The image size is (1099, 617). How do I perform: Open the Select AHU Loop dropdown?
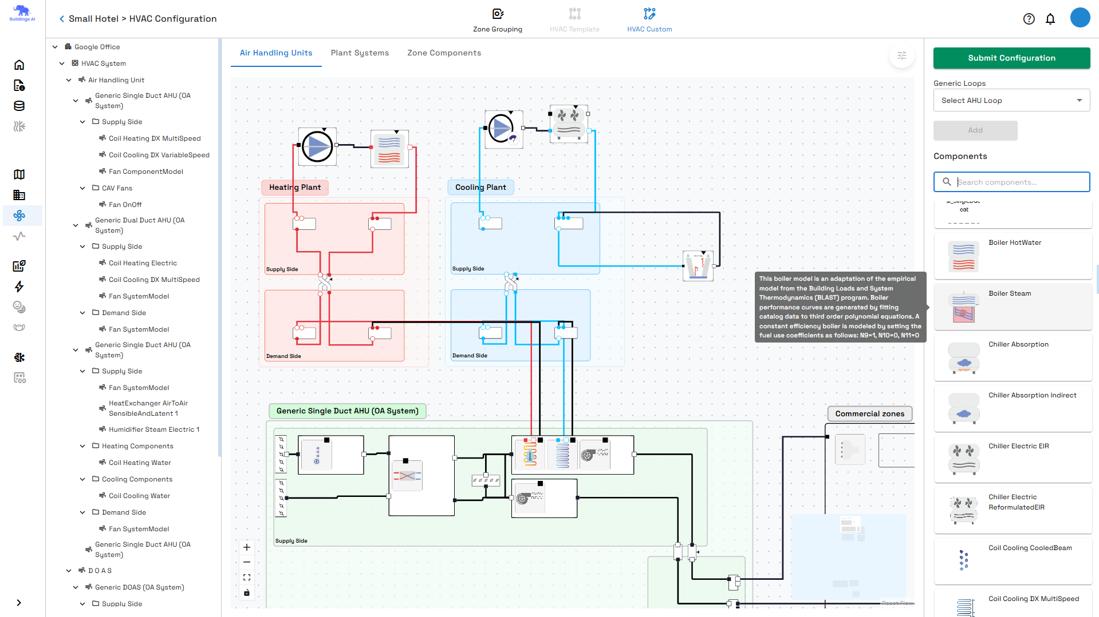coord(1011,100)
